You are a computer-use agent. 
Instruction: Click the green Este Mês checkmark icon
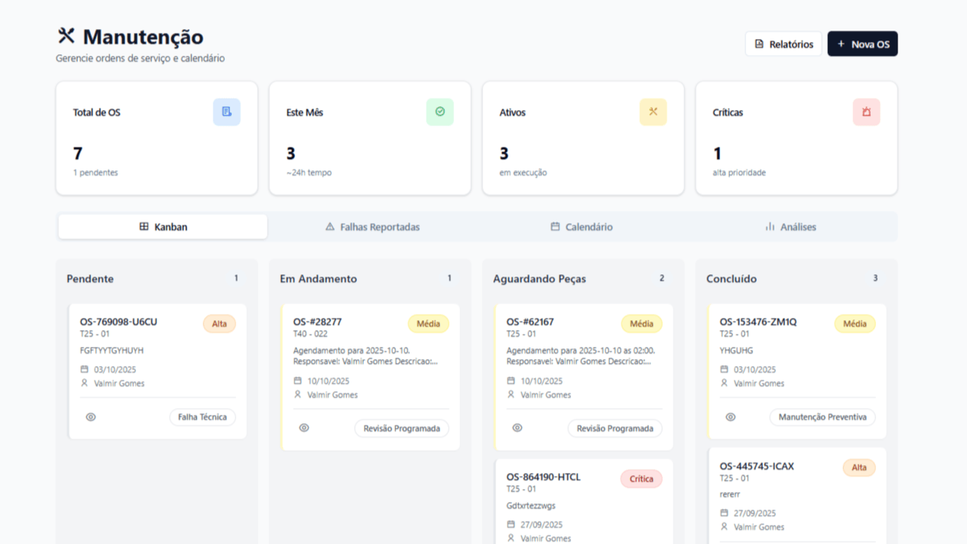440,112
